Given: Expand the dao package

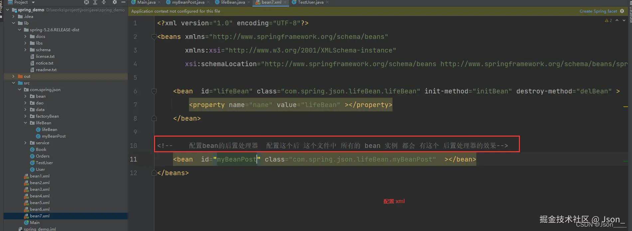Looking at the screenshot, I should pyautogui.click(x=25, y=103).
